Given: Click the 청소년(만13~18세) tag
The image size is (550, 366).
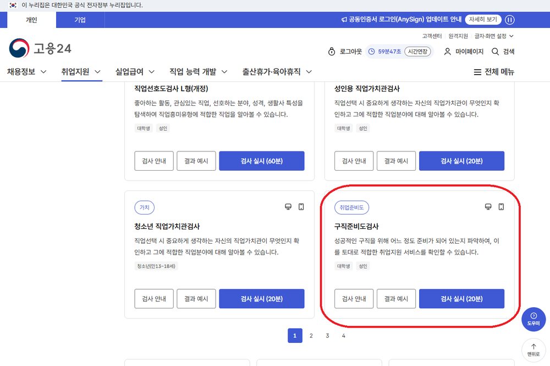Looking at the screenshot, I should pyautogui.click(x=156, y=266).
